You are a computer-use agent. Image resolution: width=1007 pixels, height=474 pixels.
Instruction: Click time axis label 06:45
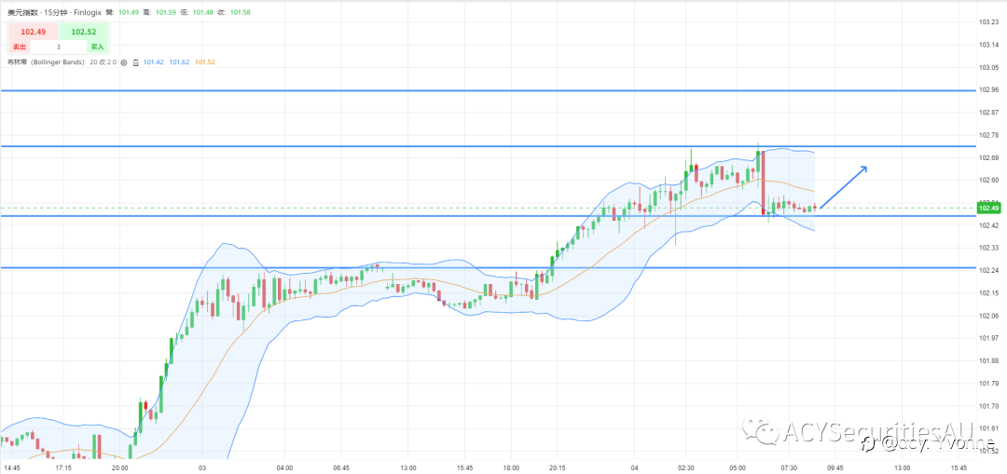click(341, 467)
